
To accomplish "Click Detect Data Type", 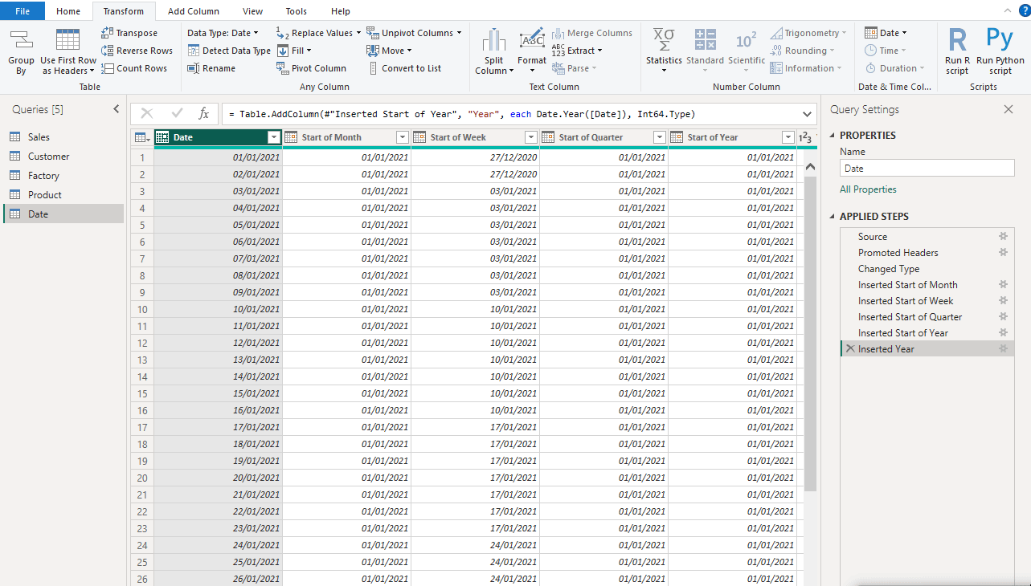I will coord(229,51).
